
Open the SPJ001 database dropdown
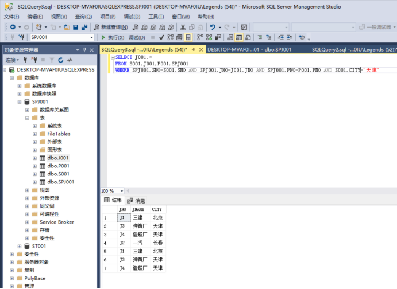pos(92,37)
